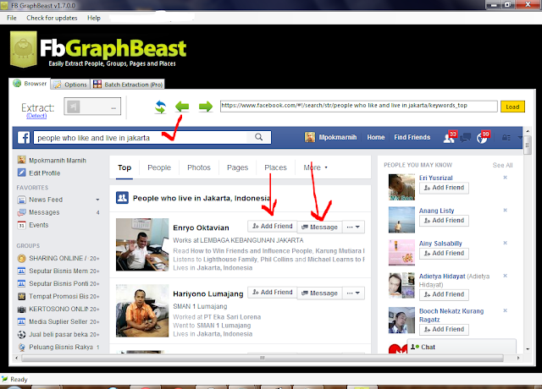The height and width of the screenshot is (389, 542).
Task: Select the Pages search tab
Action: [x=237, y=167]
